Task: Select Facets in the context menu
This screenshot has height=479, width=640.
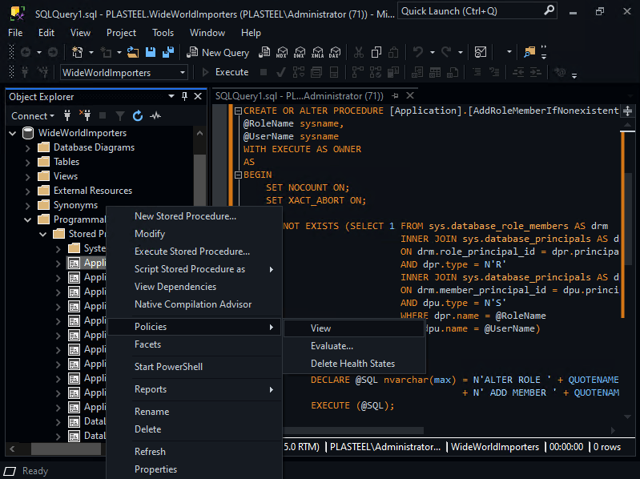Action: tap(195, 344)
